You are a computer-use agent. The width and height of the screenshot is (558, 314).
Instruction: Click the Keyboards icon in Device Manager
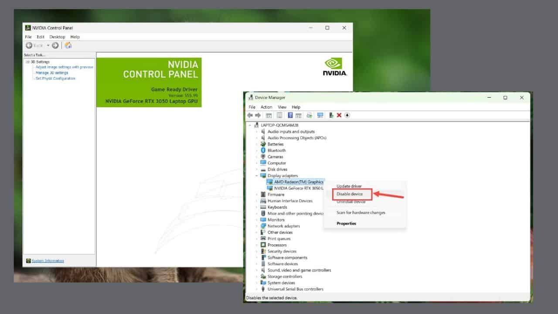coord(263,207)
